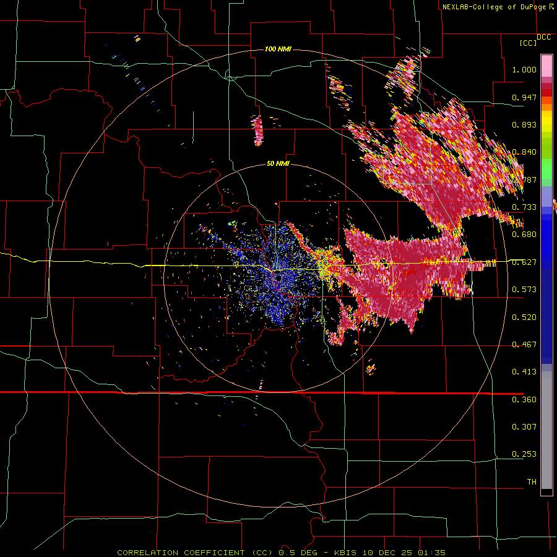The height and width of the screenshot is (557, 557).
Task: Select the 0.787 color scale value
Action: point(524,179)
